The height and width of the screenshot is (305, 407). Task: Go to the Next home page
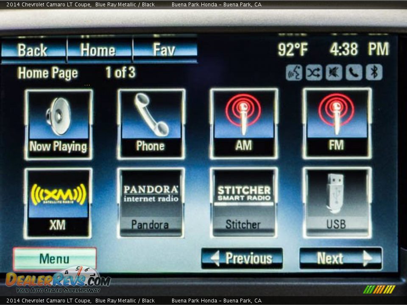click(340, 258)
